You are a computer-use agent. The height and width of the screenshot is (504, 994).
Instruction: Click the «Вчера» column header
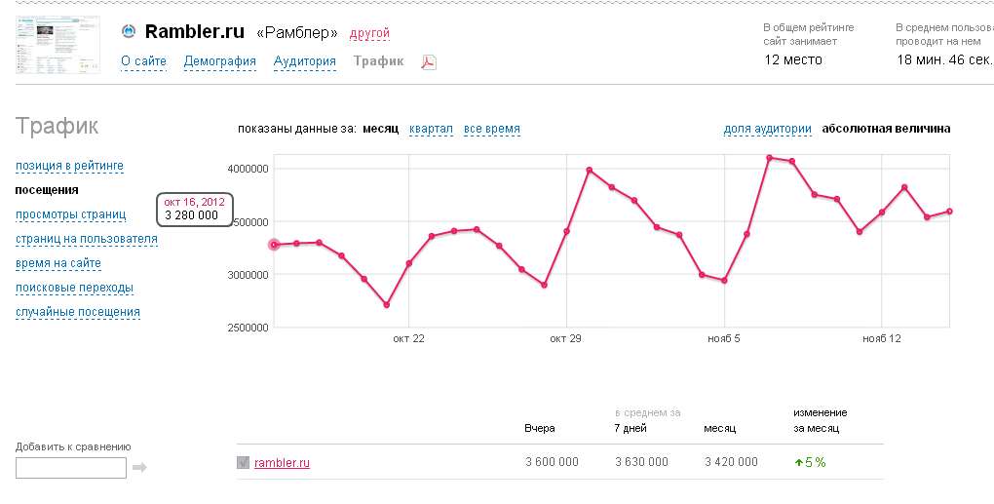click(x=540, y=429)
